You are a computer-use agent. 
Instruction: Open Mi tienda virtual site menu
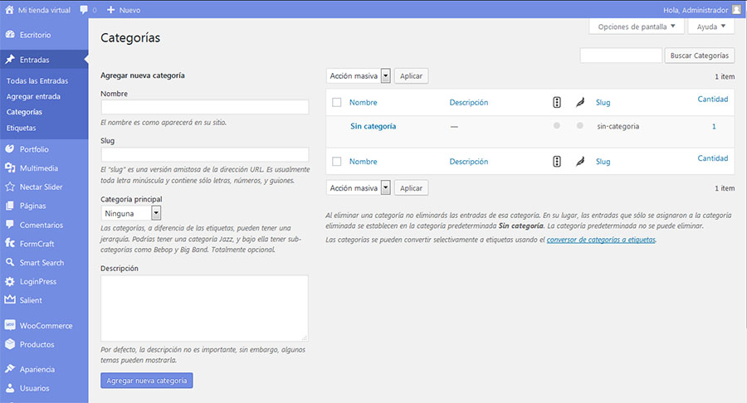(44, 9)
